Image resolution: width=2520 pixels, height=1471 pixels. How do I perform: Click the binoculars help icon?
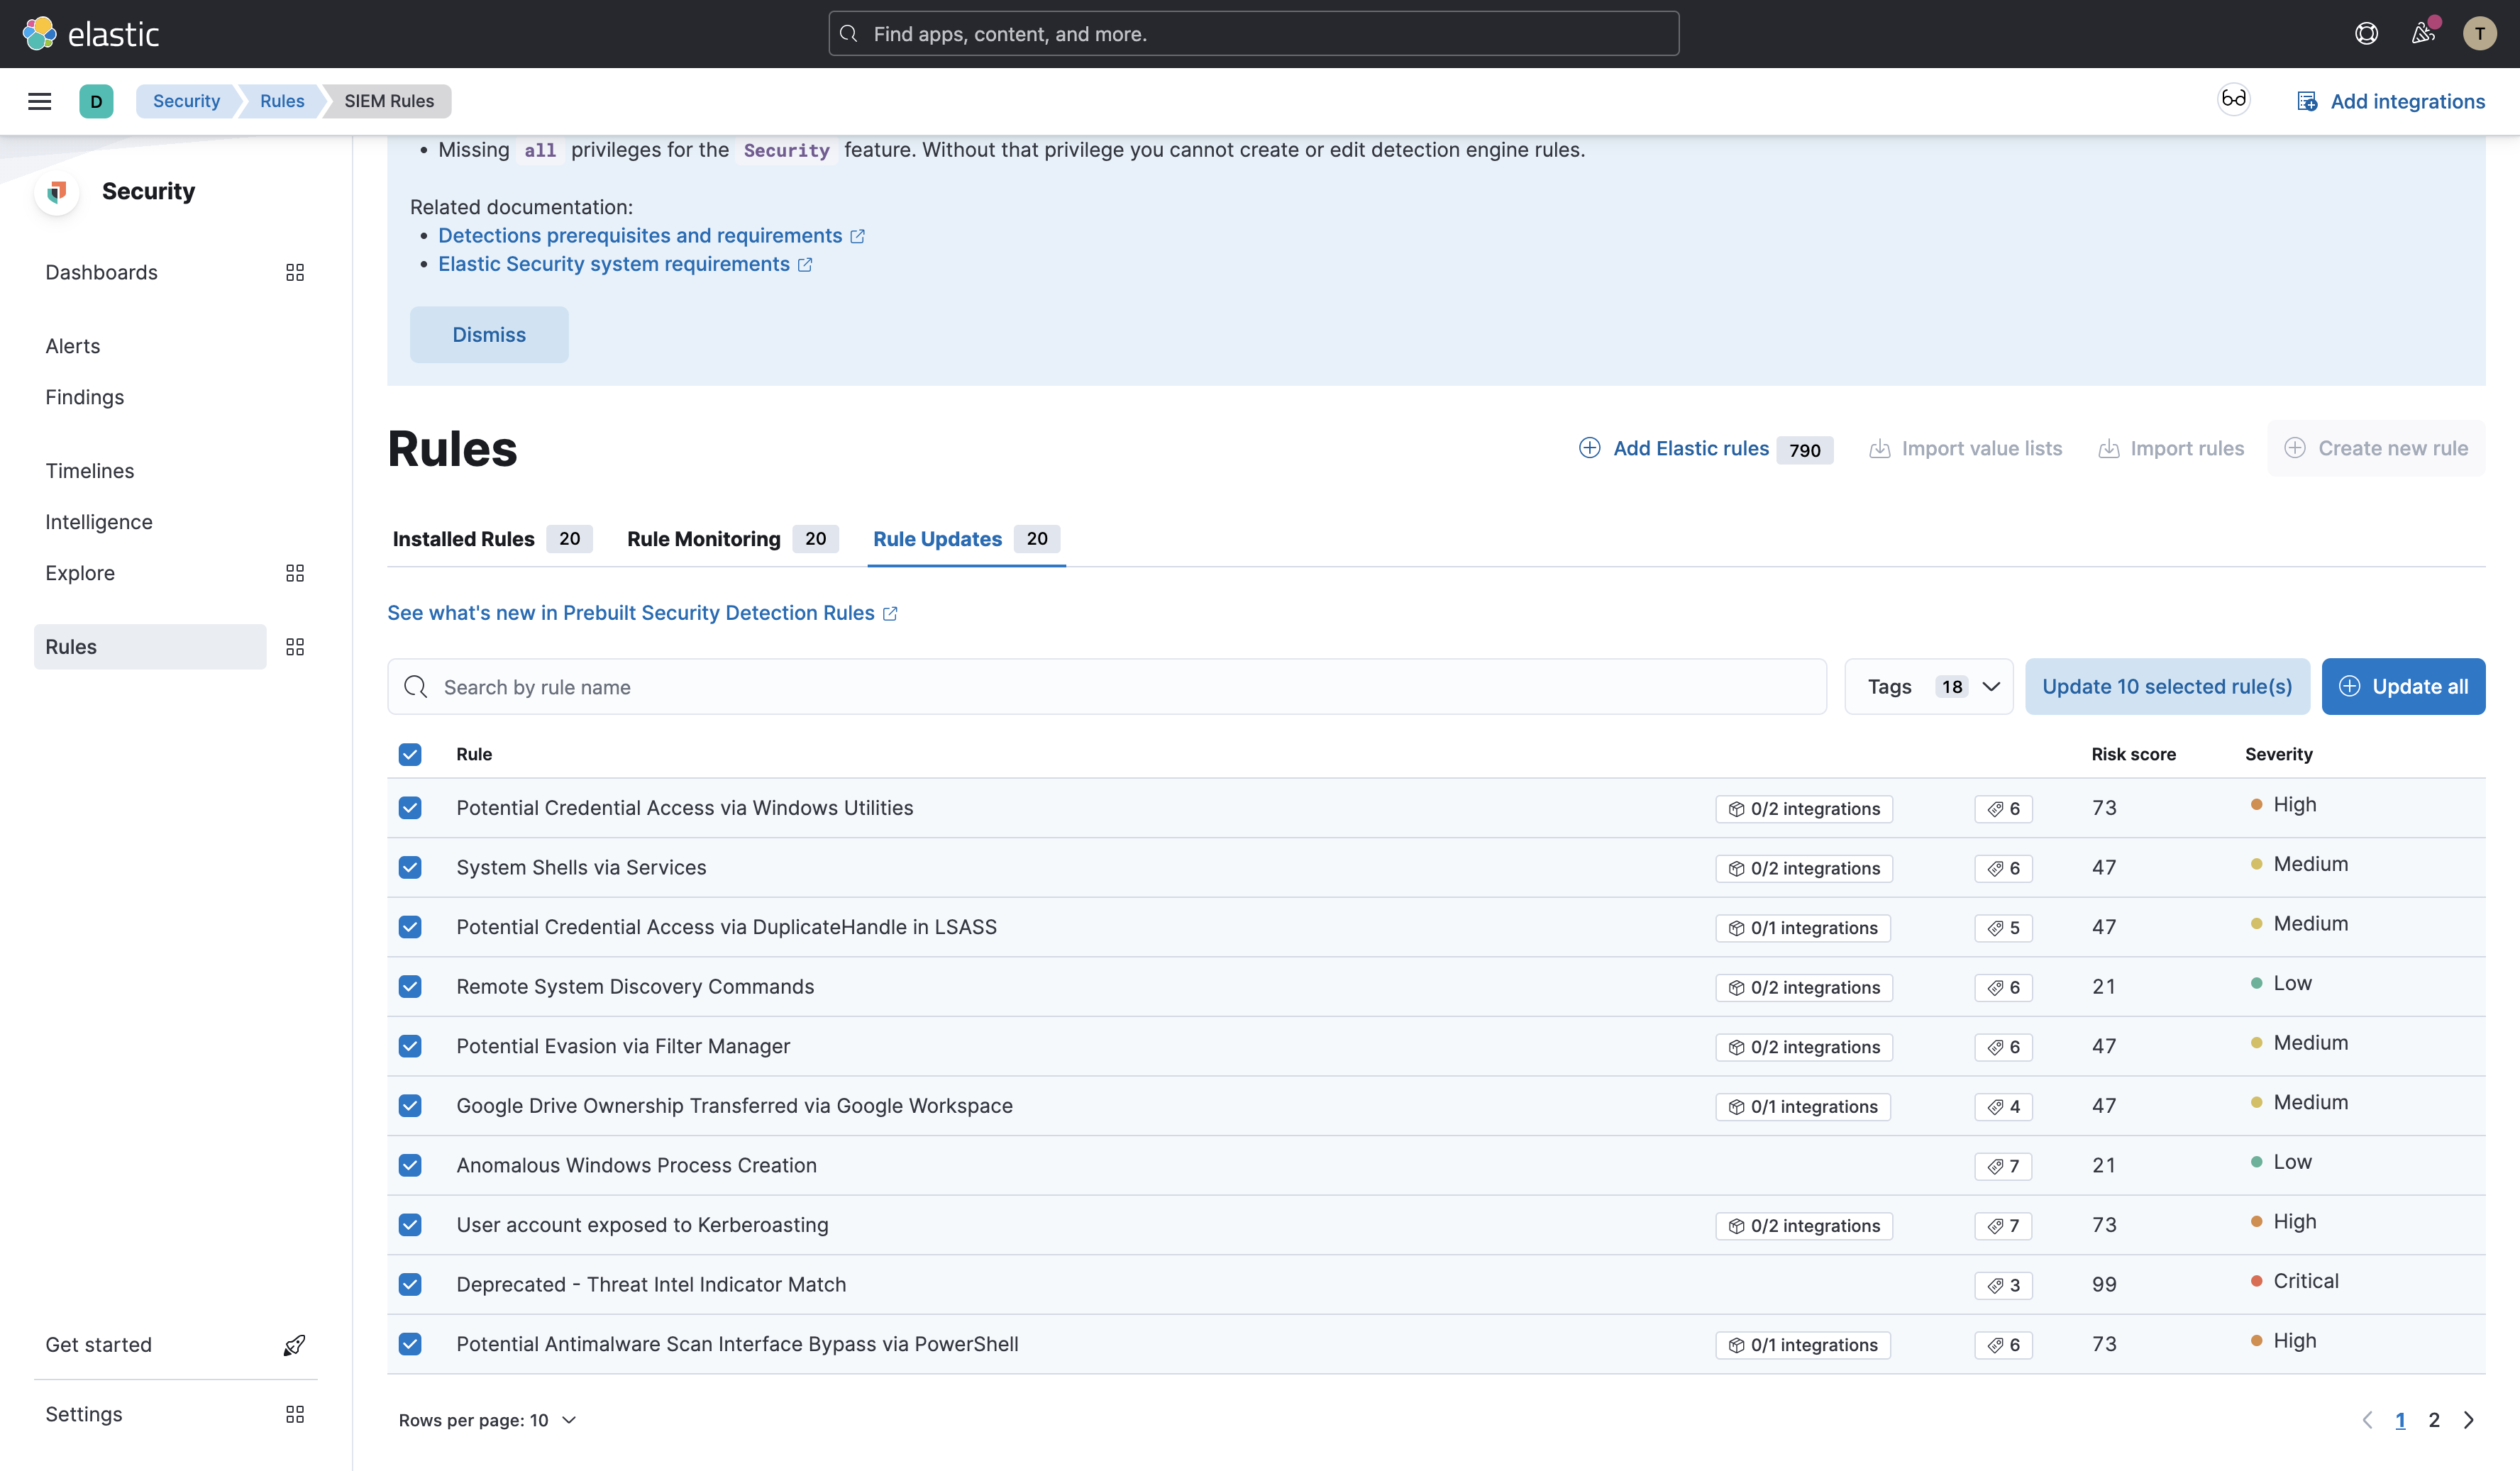tap(2234, 100)
